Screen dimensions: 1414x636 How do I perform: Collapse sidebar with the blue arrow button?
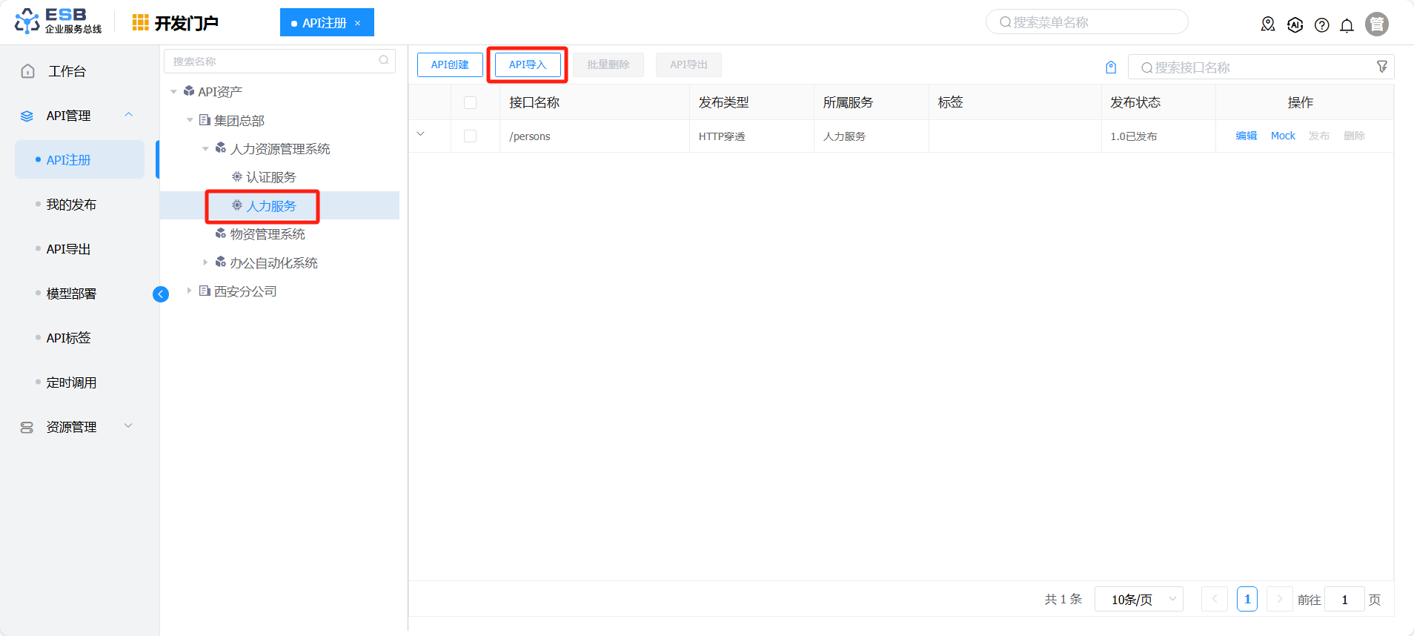coord(161,294)
